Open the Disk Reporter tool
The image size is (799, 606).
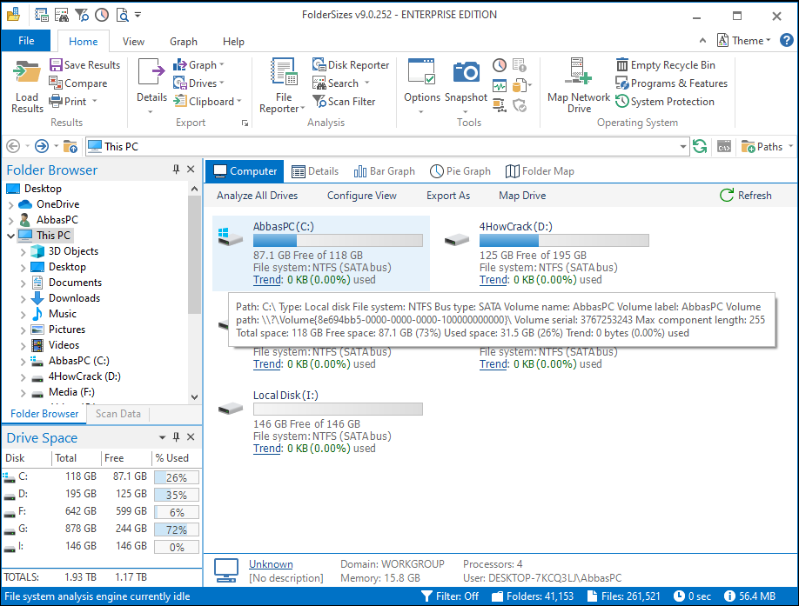[x=351, y=65]
